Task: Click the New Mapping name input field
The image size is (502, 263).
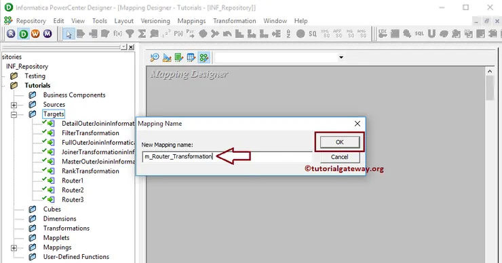Action: pyautogui.click(x=227, y=156)
